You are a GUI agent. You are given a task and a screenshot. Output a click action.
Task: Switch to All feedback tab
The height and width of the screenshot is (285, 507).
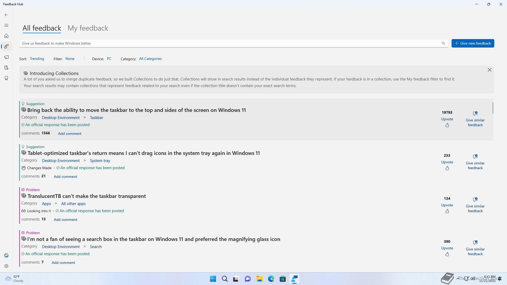coord(42,28)
